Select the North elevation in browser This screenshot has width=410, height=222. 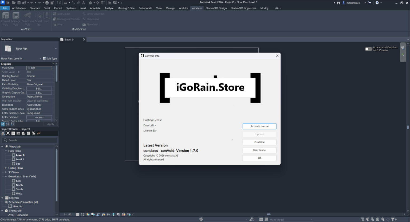(x=19, y=185)
